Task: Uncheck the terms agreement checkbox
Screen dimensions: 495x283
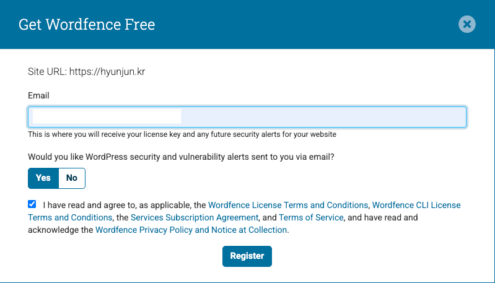Action: coord(32,204)
